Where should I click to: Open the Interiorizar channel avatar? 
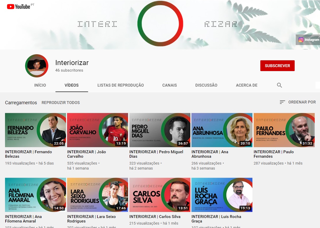(x=37, y=66)
